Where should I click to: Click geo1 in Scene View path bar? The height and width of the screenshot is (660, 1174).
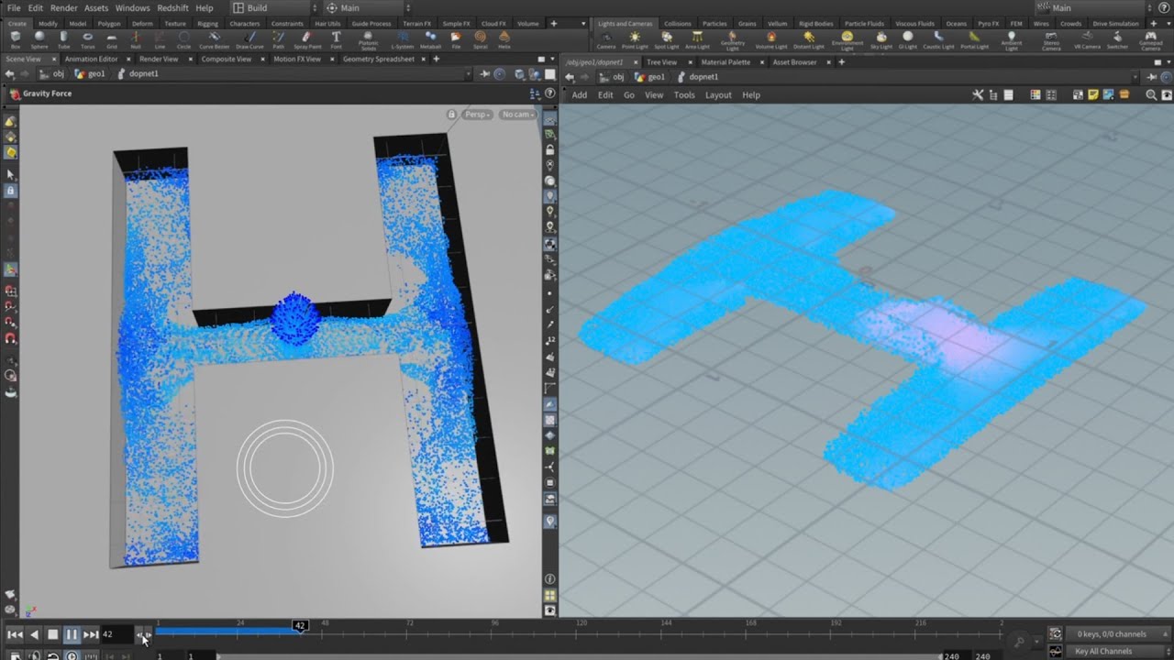91,73
